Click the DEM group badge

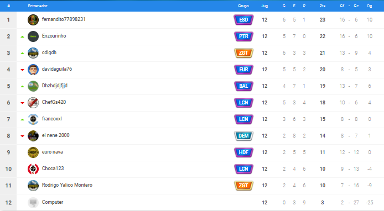tap(243, 136)
